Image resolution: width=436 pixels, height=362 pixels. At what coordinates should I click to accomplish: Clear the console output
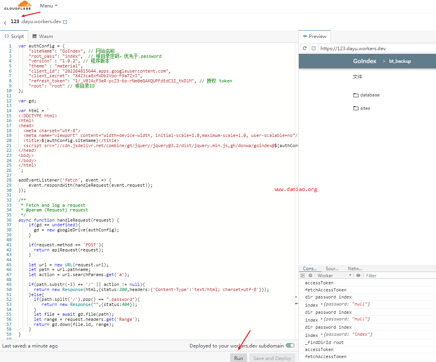(x=310, y=275)
